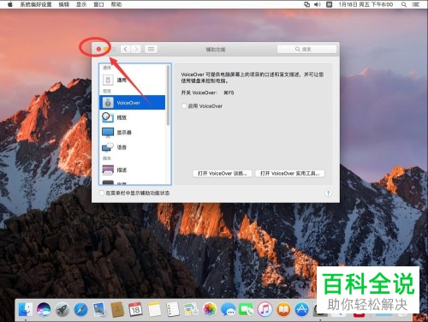Image resolution: width=428 pixels, height=322 pixels.
Task: Select the VoiceOver item in the sidebar
Action: [132, 103]
